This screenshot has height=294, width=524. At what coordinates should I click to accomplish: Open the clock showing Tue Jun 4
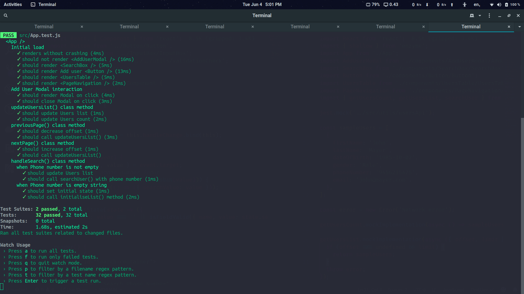pos(262,5)
